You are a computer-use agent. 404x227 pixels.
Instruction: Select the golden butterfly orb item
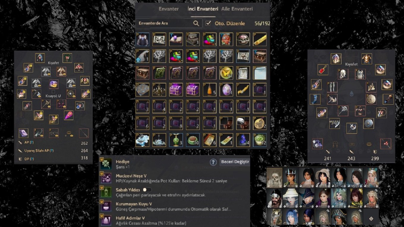pyautogui.click(x=226, y=73)
